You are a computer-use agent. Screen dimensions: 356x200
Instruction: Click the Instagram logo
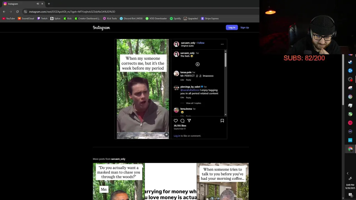(x=101, y=27)
